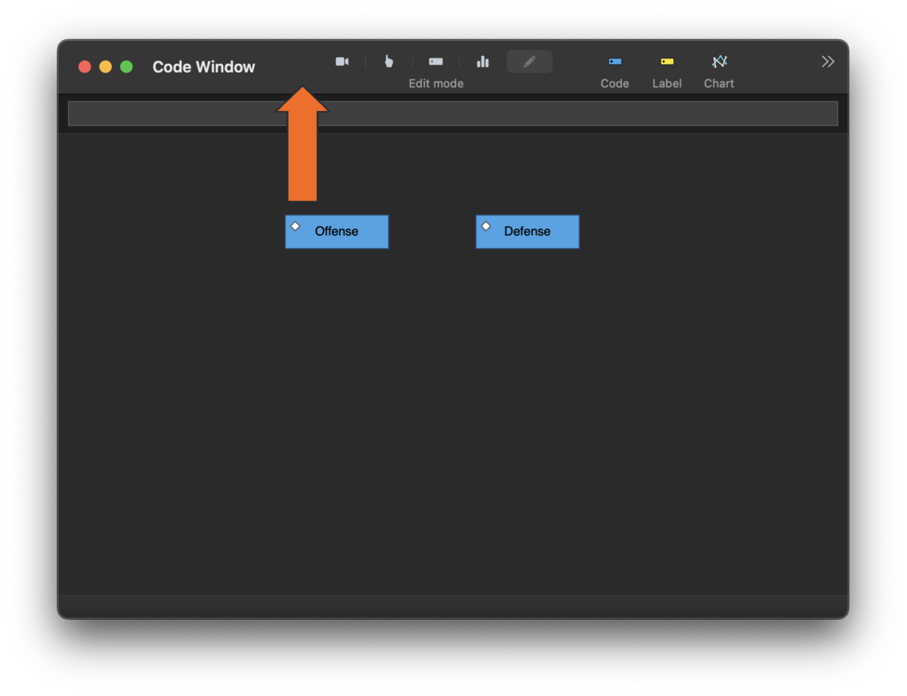Toggle the diamond on the Offense button
This screenshot has height=696, width=907.
(295, 224)
